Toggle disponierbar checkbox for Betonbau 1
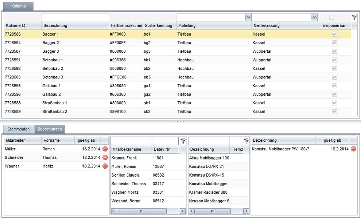Screen dimensions: 361x218 click(x=334, y=60)
